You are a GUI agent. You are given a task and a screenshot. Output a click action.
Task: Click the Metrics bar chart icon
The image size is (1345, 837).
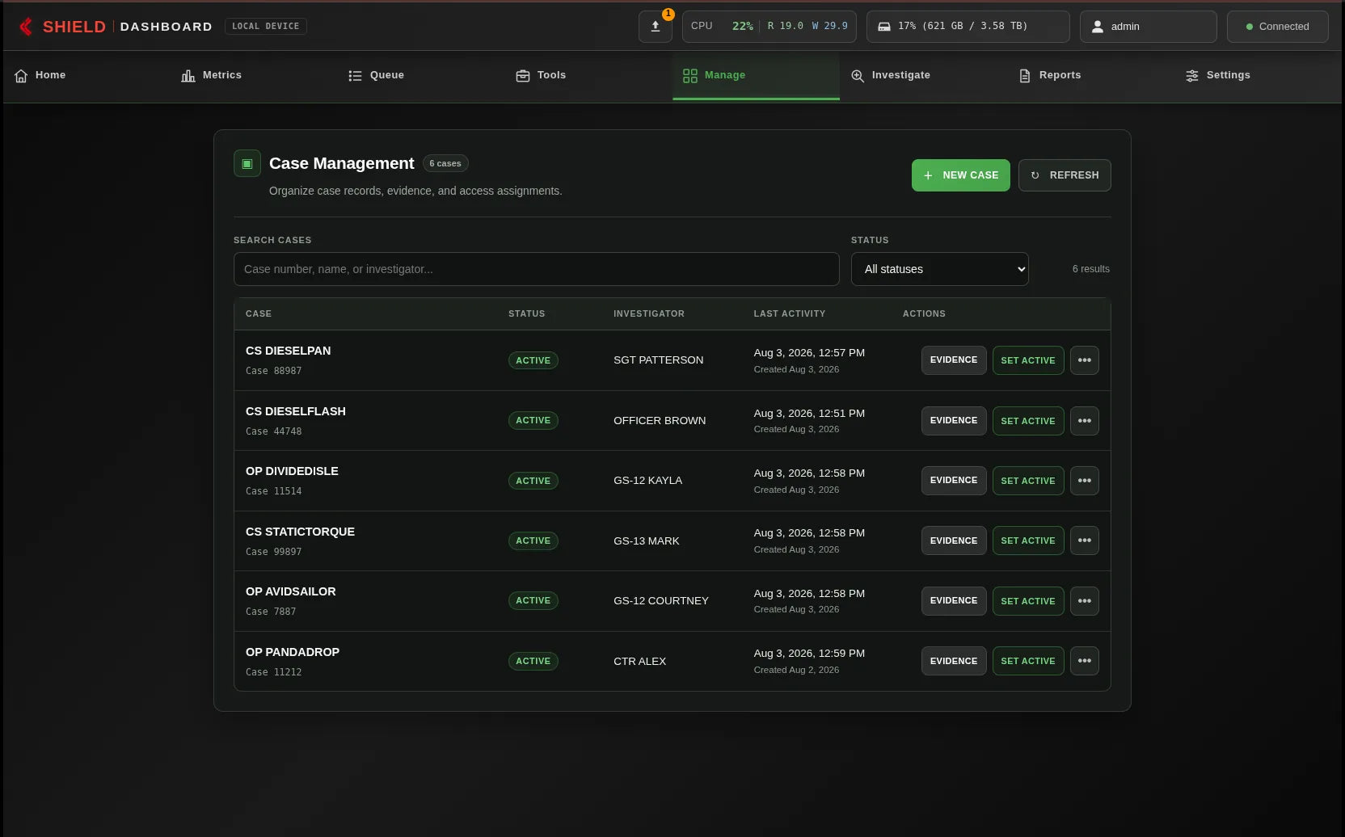click(x=188, y=76)
